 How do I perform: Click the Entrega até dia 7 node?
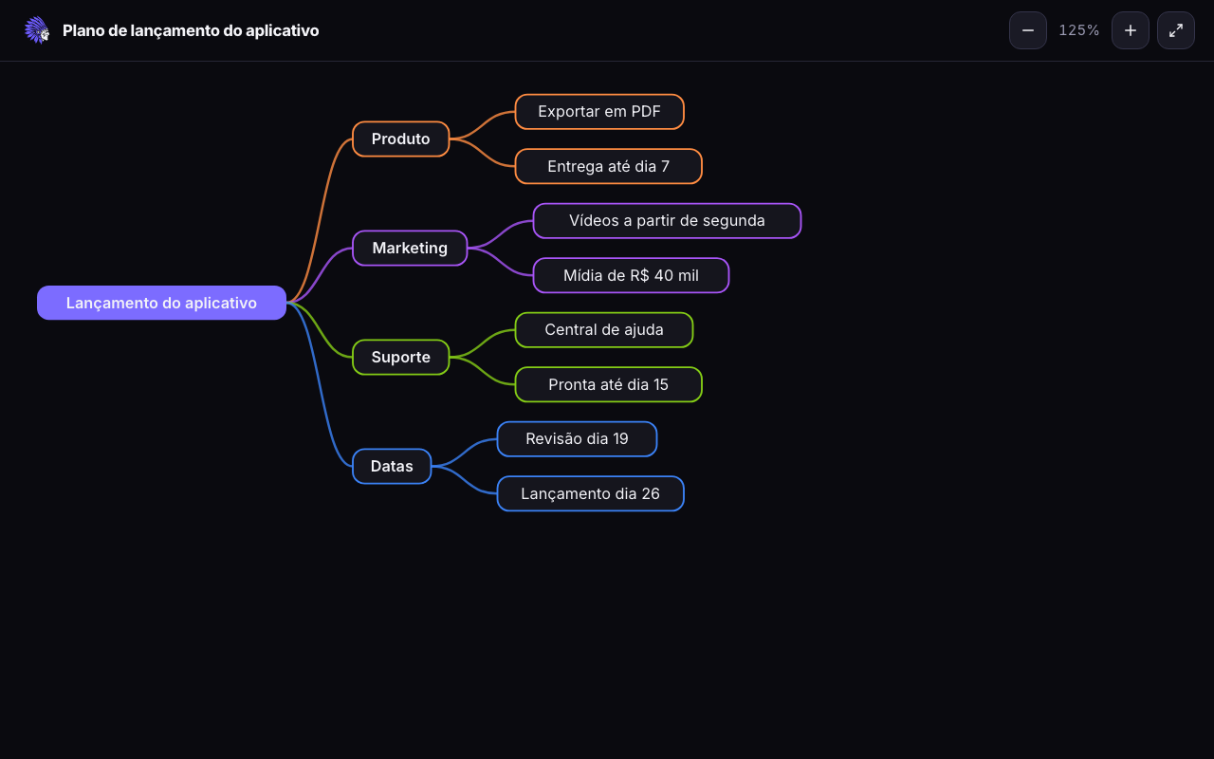click(x=609, y=166)
